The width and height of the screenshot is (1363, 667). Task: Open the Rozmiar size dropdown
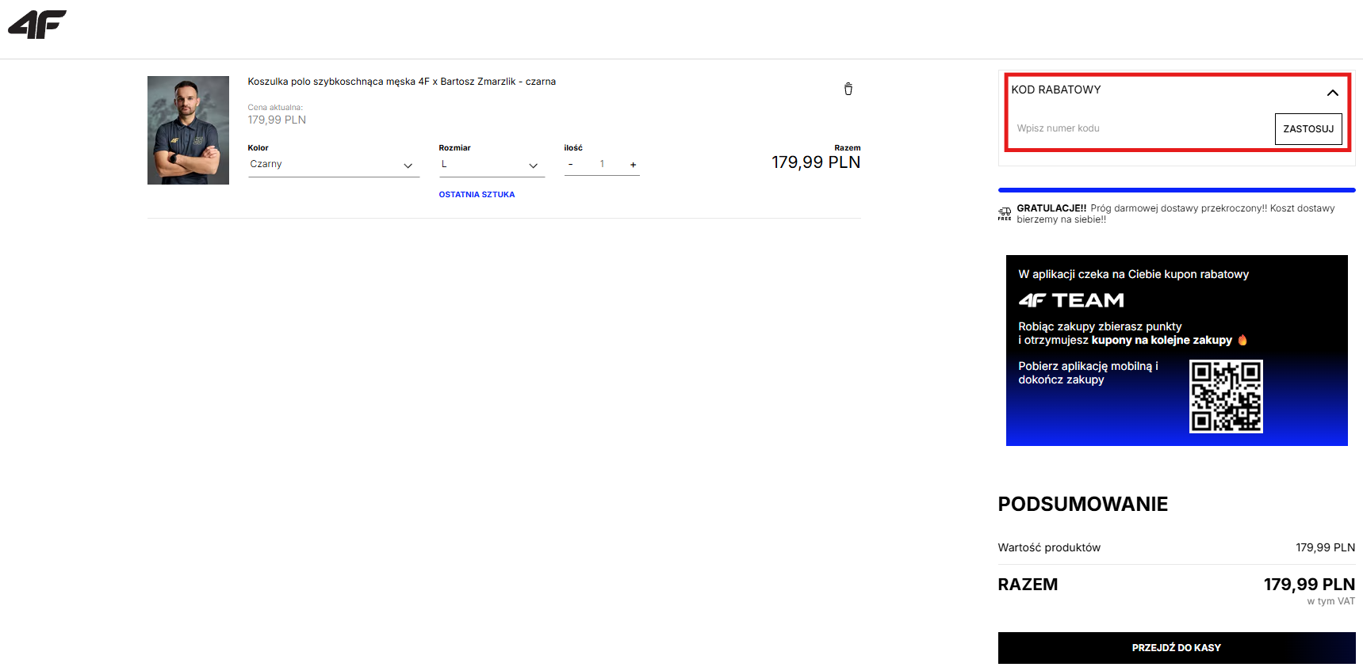pyautogui.click(x=491, y=165)
